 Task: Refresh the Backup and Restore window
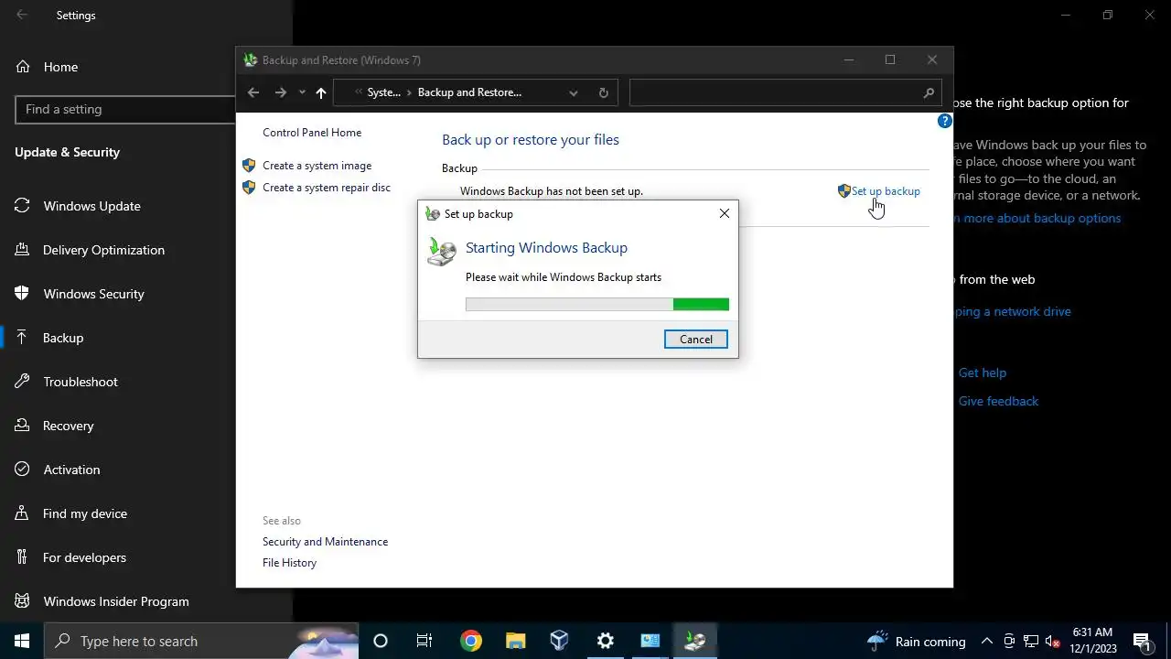click(603, 92)
